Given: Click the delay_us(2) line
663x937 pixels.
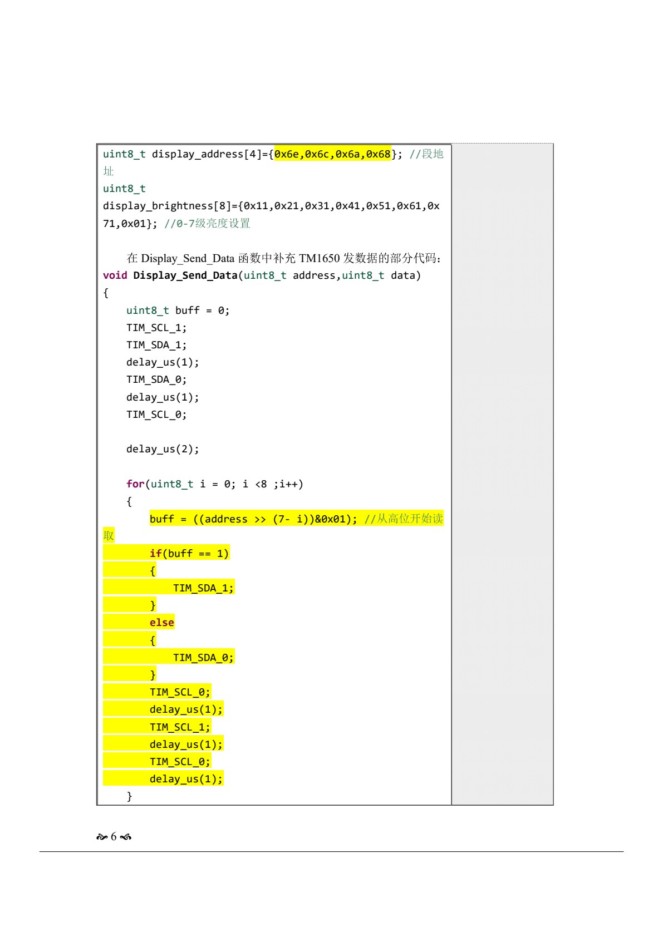Looking at the screenshot, I should (163, 449).
